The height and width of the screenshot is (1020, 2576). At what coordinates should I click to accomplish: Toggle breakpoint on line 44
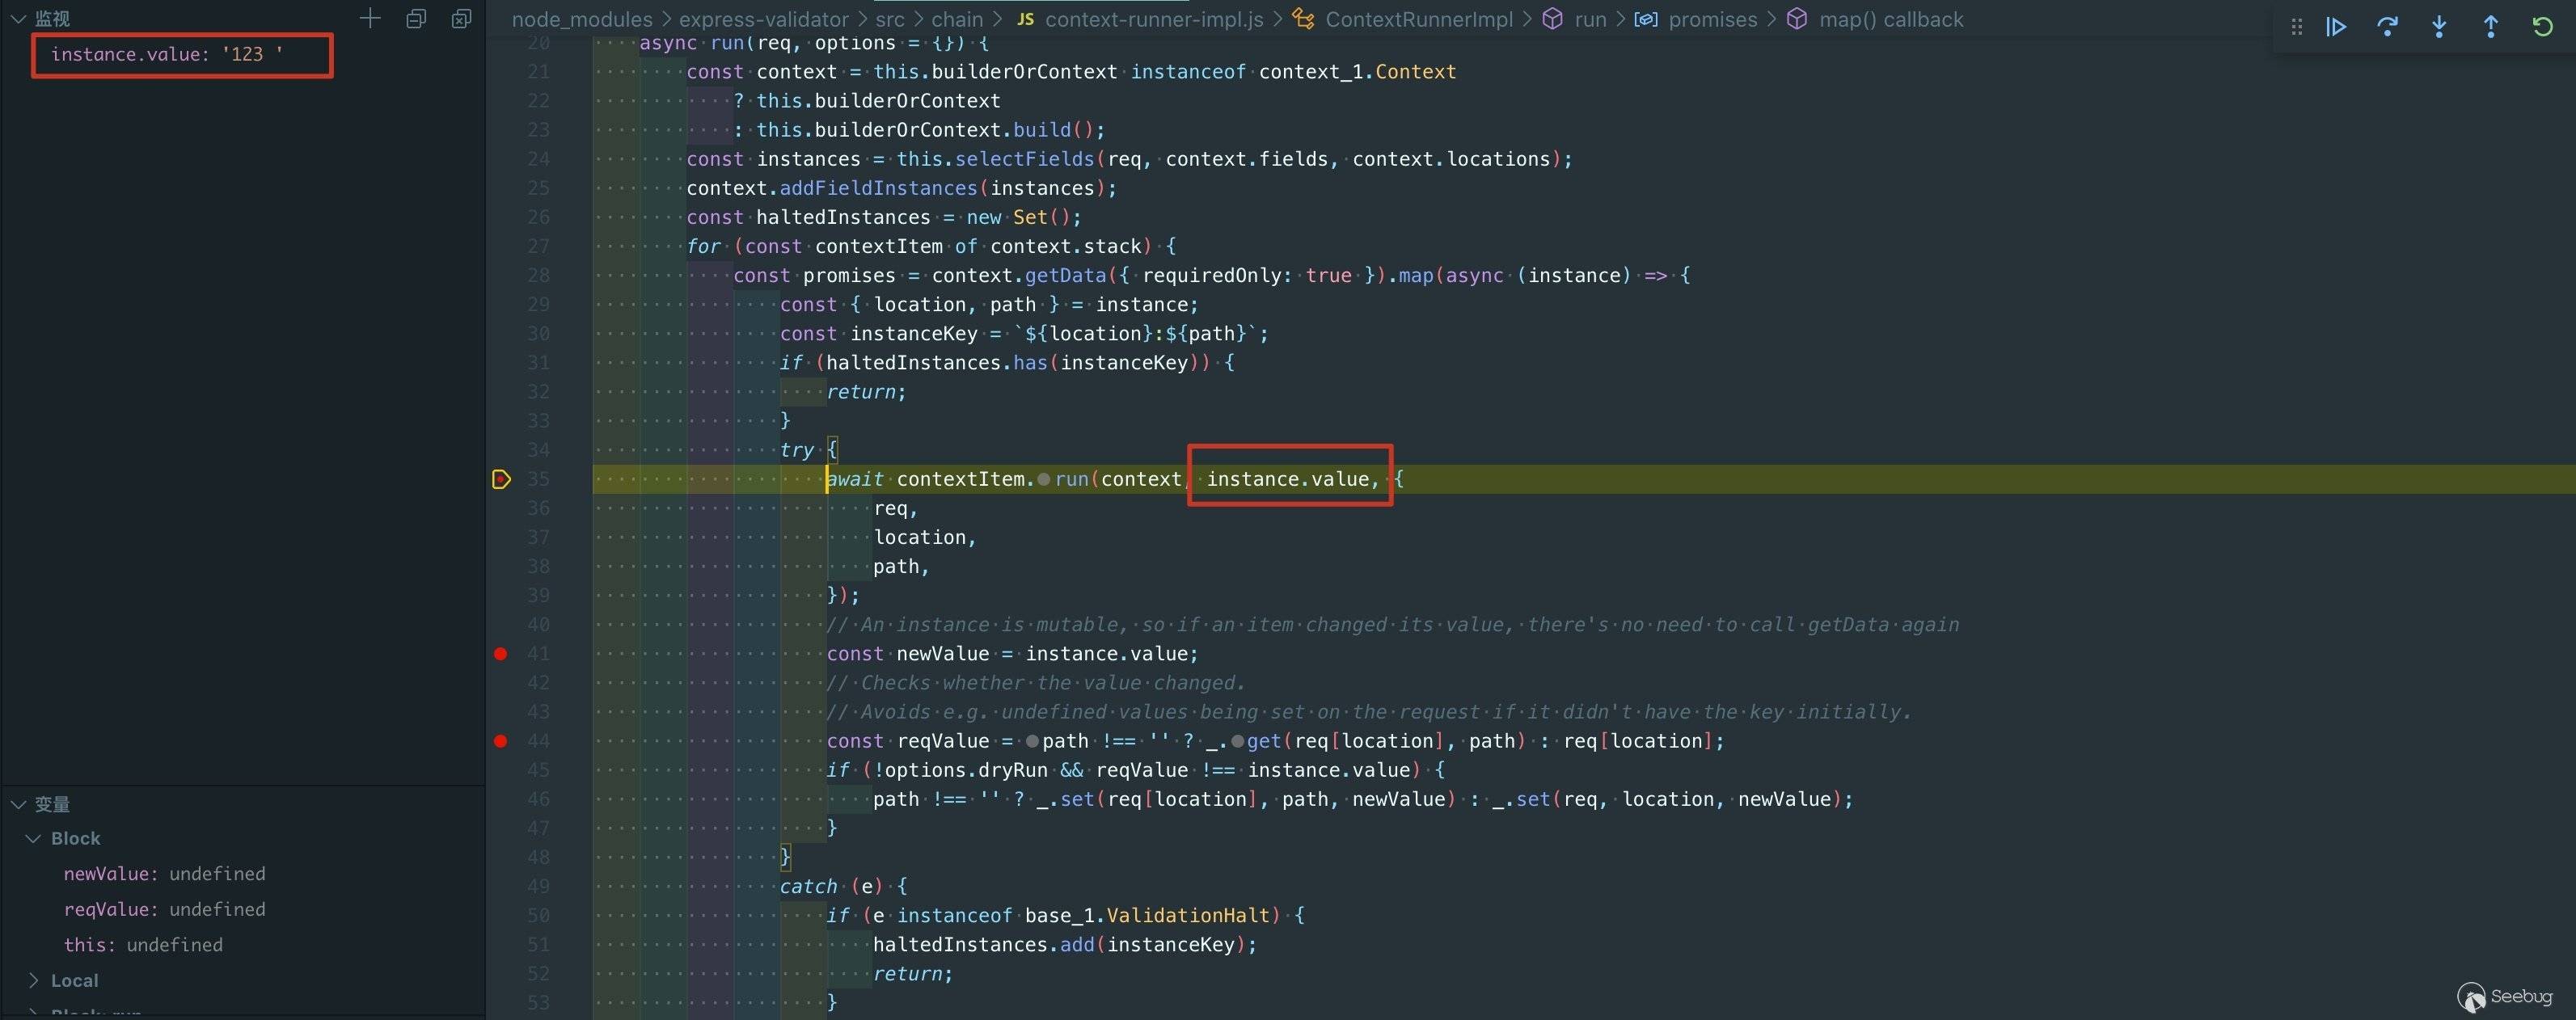pos(501,741)
